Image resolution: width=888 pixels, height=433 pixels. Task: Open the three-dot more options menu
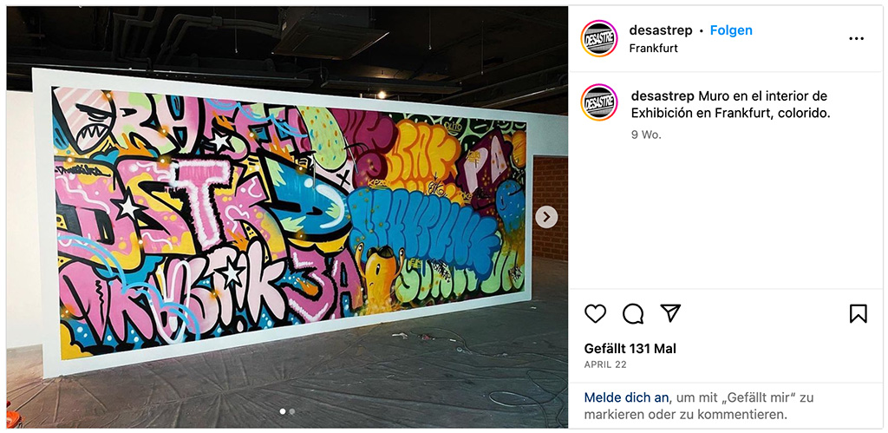point(856,38)
